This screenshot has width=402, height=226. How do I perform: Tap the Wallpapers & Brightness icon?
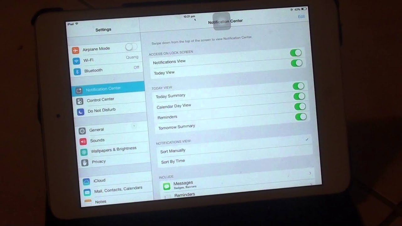84,152
